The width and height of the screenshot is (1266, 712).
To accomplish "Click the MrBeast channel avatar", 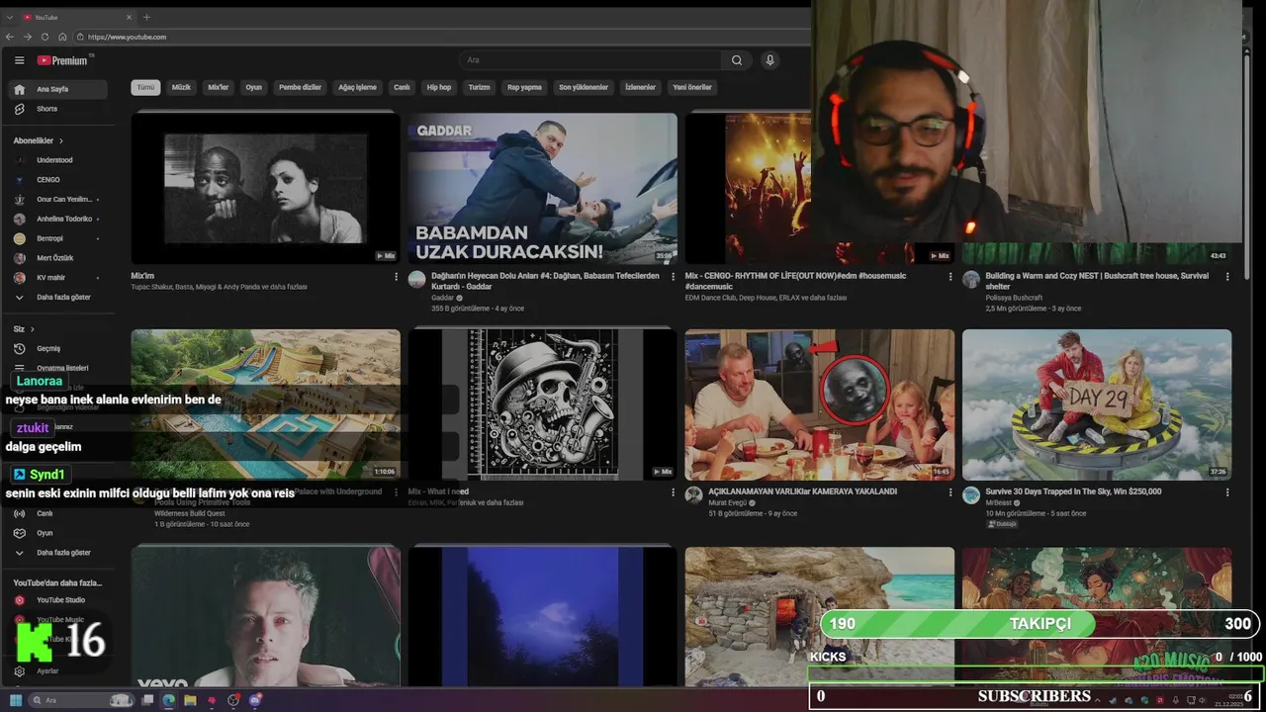I will (971, 495).
